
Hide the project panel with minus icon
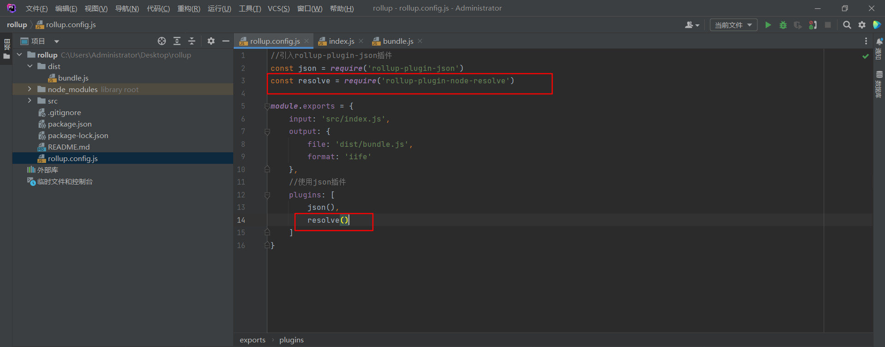tap(226, 41)
